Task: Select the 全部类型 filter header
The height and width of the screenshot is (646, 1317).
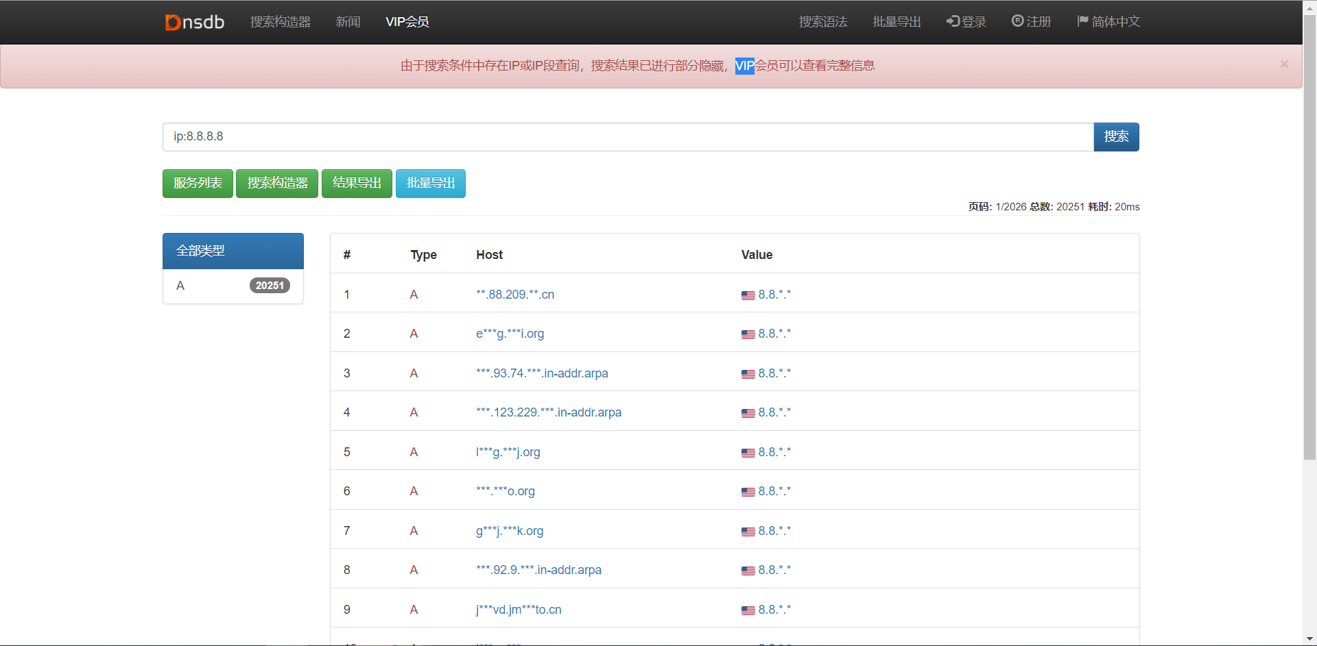Action: point(233,251)
